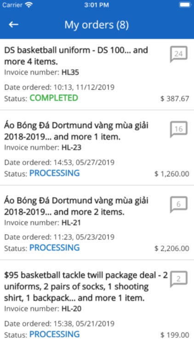The image size is (194, 345).
Task: Open comments bubble showing 24
Action: click(x=179, y=54)
